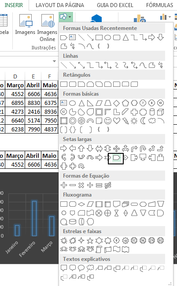The width and height of the screenshot is (177, 286).
Task: Open the FÓRMULAS ribbon tab
Action: [x=159, y=5]
